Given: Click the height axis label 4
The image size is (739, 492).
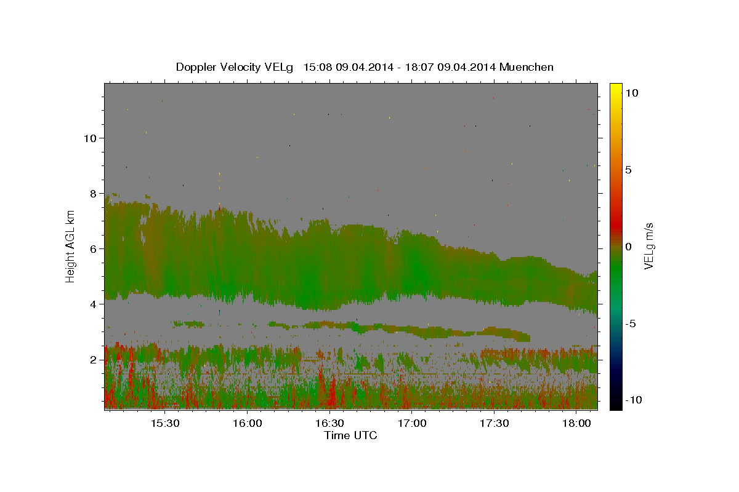Looking at the screenshot, I should 94,304.
